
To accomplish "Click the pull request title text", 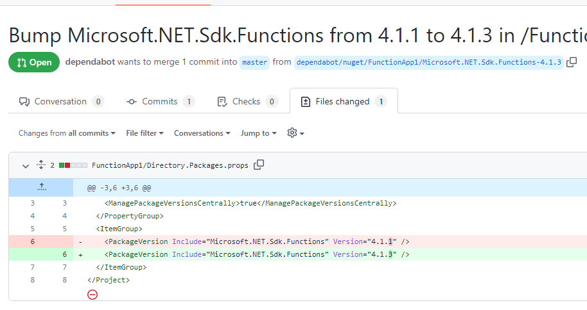I will click(297, 35).
